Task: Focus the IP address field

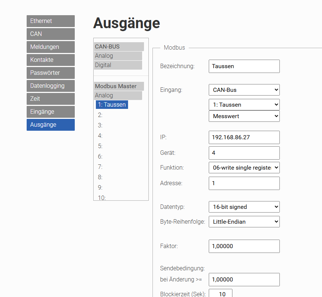Action: pos(244,137)
